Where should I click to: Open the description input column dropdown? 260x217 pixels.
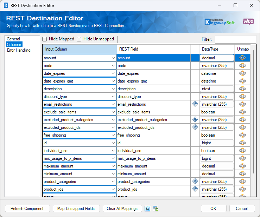pyautogui.click(x=113, y=89)
